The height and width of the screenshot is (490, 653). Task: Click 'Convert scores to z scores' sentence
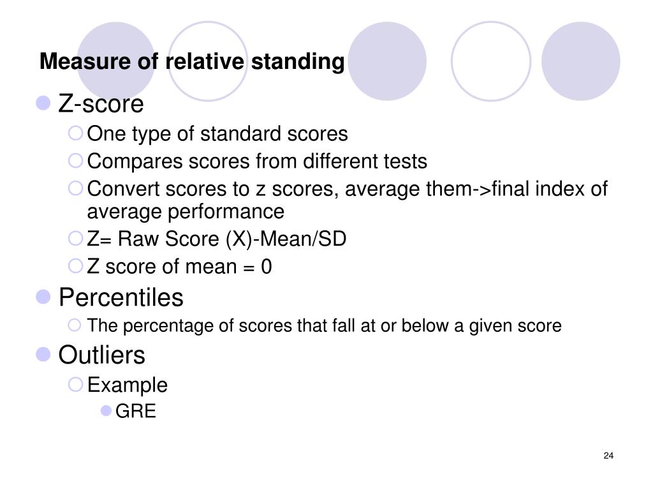pyautogui.click(x=348, y=189)
